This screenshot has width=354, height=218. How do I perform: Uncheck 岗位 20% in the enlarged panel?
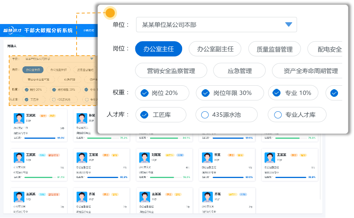click(145, 93)
